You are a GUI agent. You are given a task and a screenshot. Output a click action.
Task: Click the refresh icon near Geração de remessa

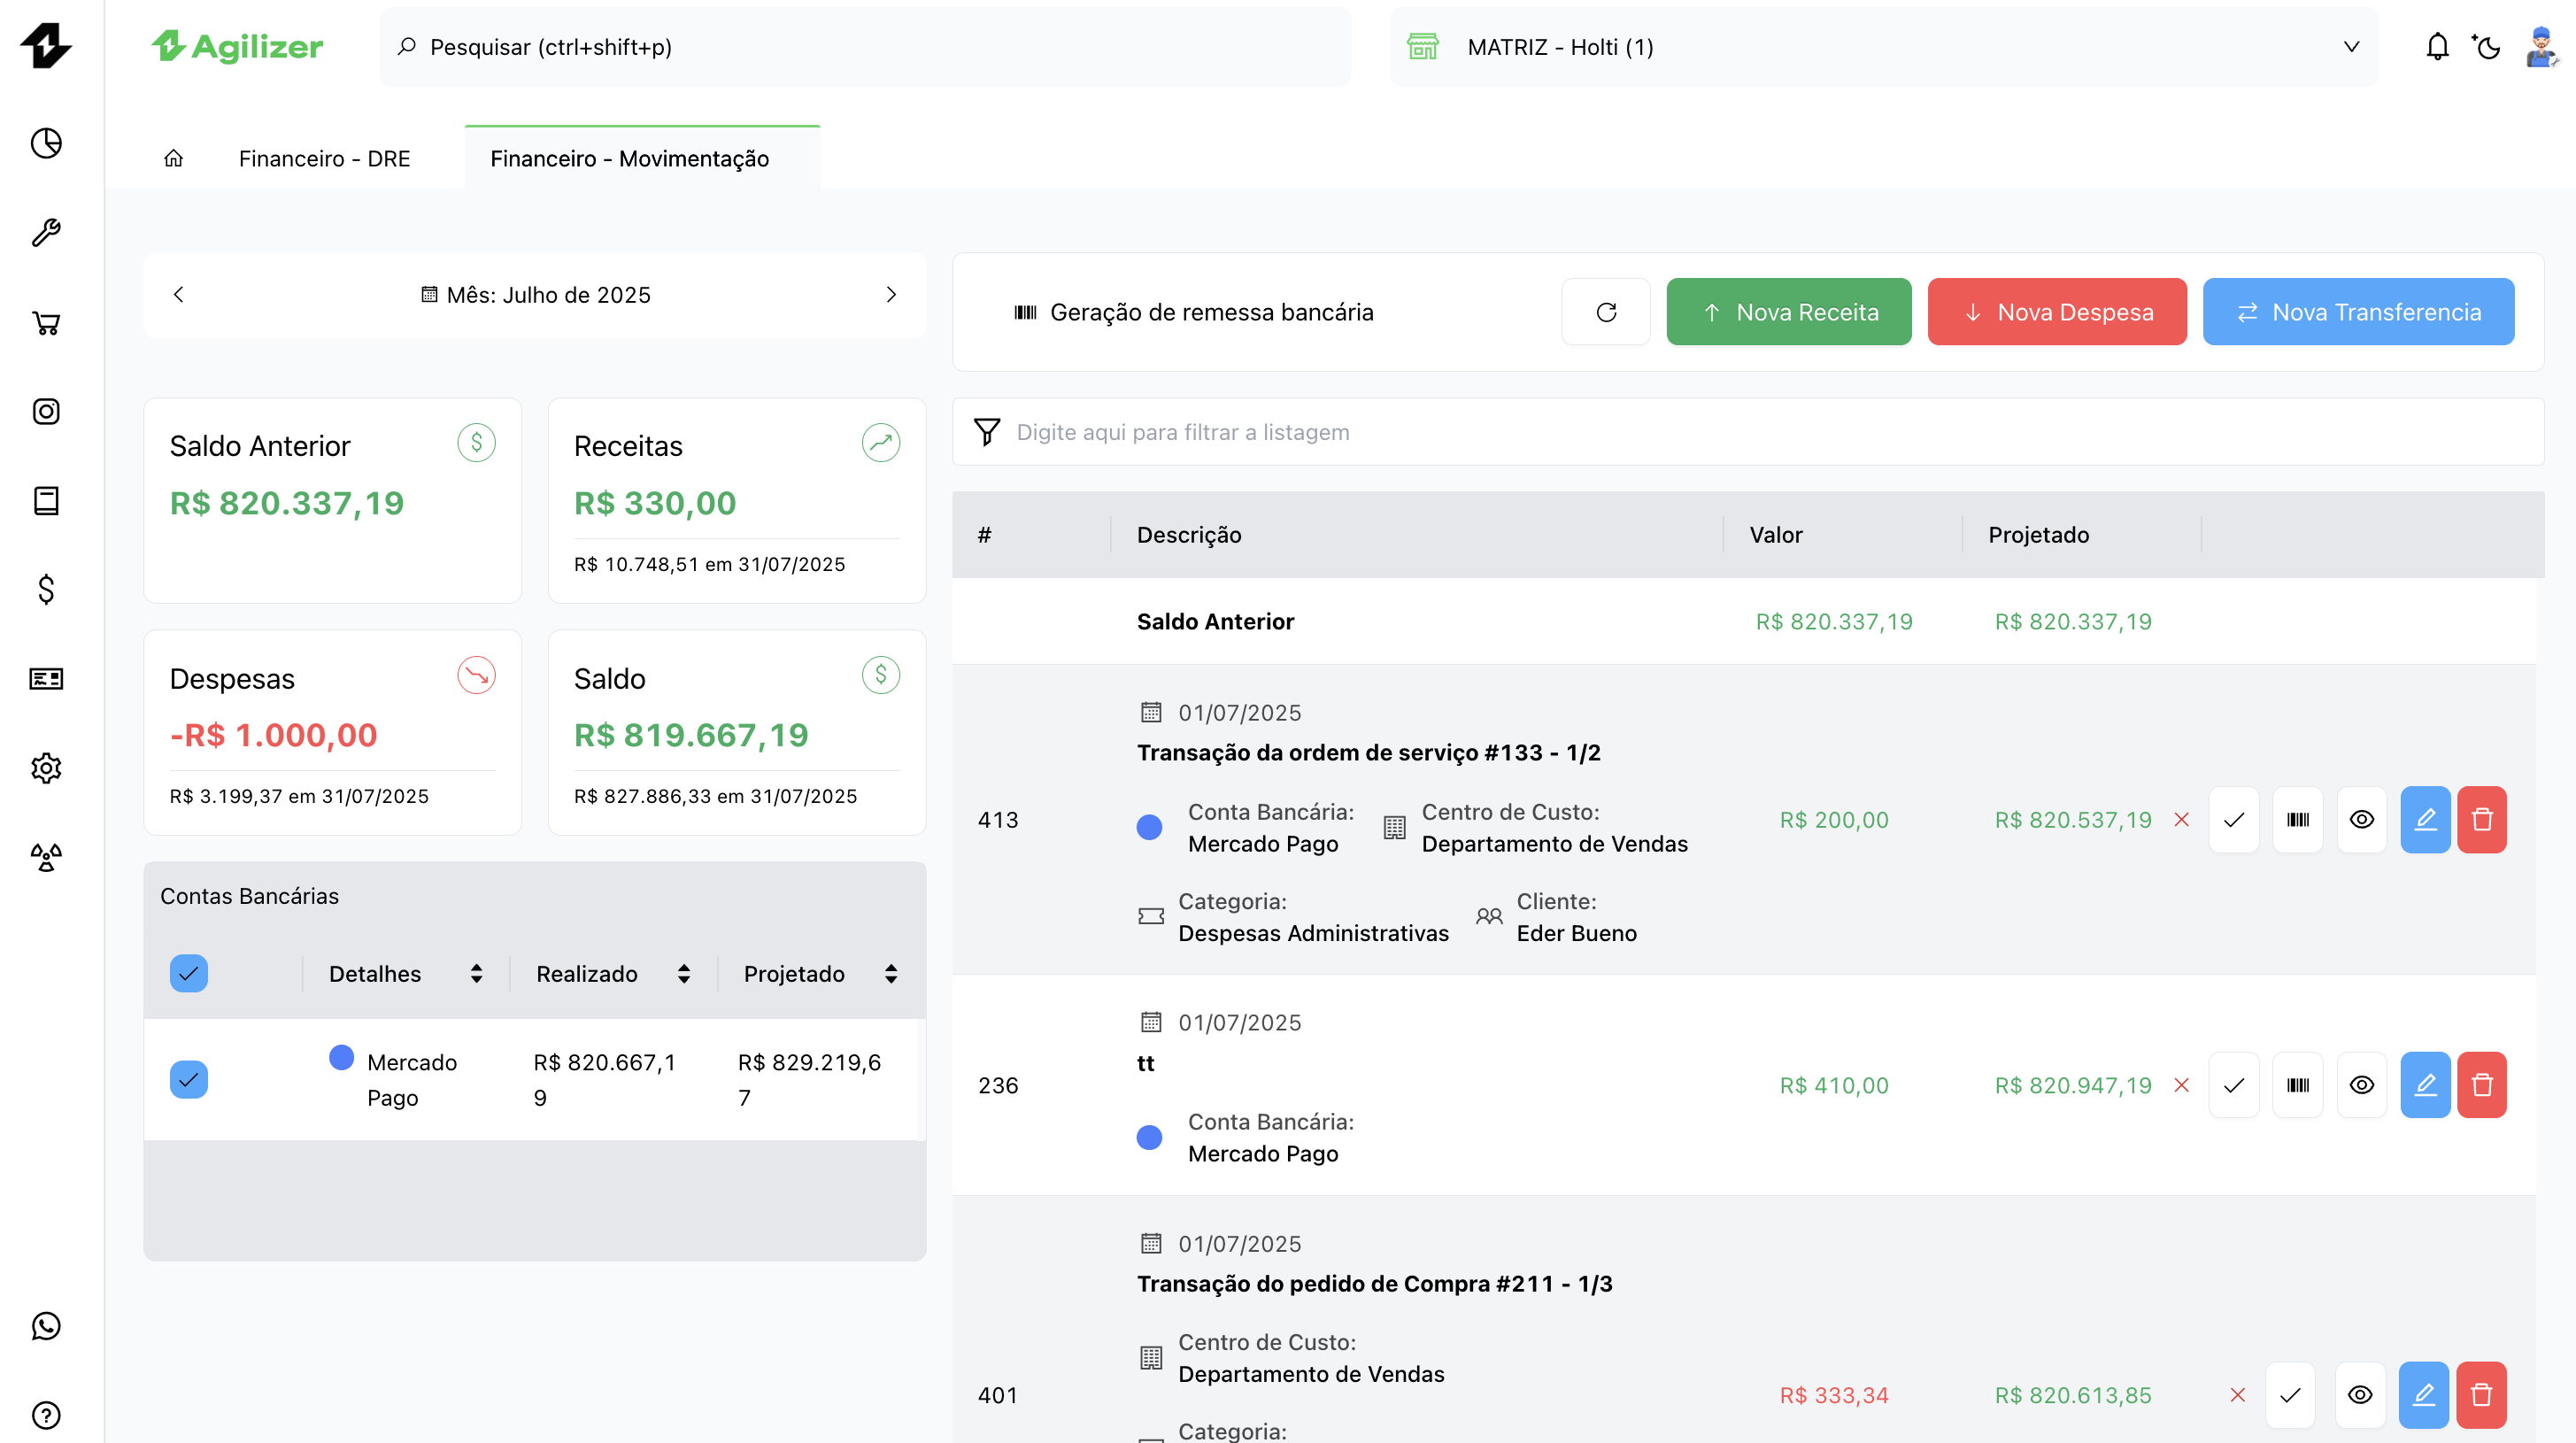click(x=1606, y=311)
